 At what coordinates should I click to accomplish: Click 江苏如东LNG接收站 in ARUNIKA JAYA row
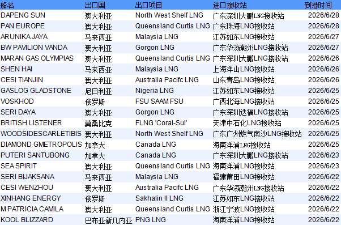pos(244,37)
